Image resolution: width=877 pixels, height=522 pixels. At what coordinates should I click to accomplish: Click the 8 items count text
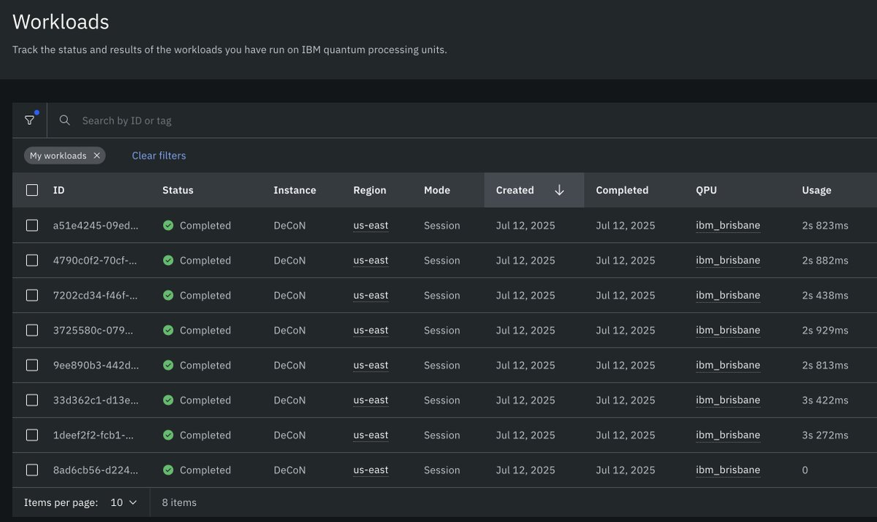coord(179,502)
